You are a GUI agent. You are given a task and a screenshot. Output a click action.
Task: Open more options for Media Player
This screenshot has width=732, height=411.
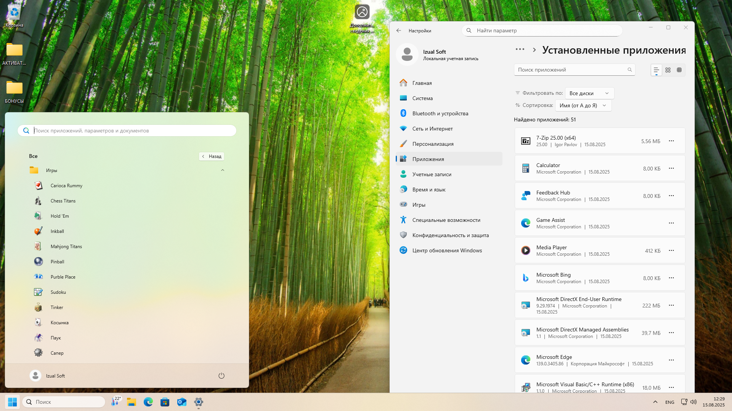point(671,250)
